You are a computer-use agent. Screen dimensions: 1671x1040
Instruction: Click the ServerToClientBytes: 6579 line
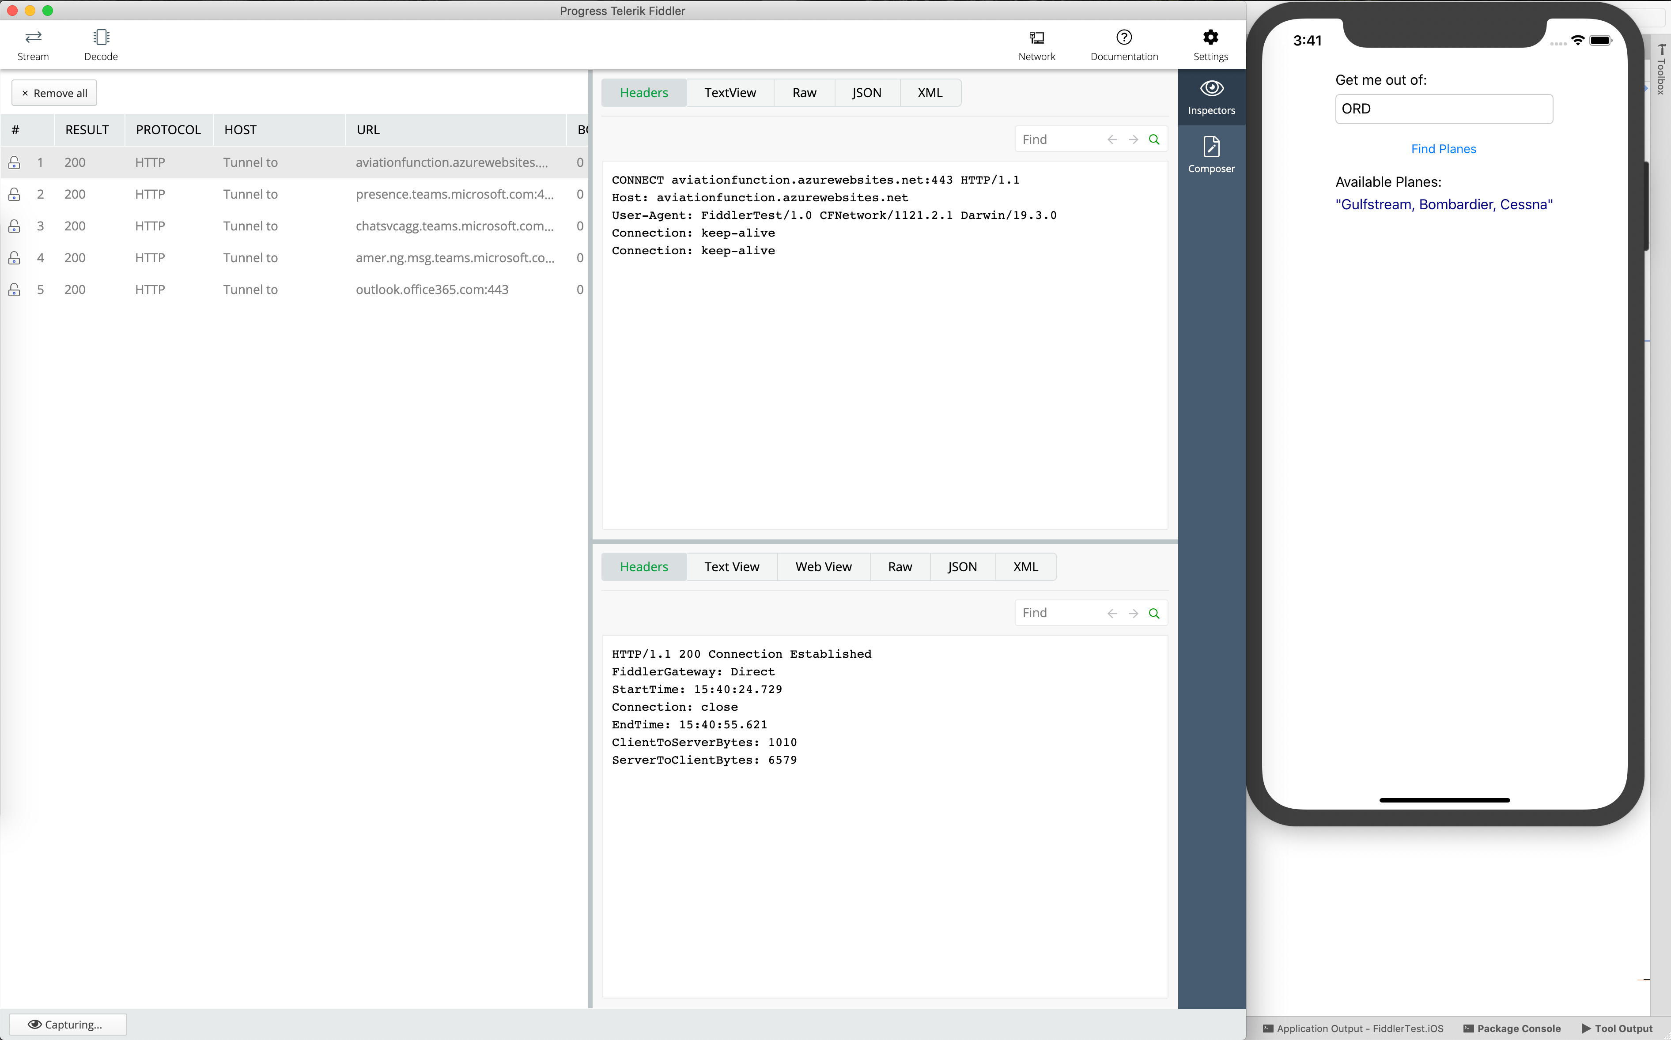(x=704, y=760)
